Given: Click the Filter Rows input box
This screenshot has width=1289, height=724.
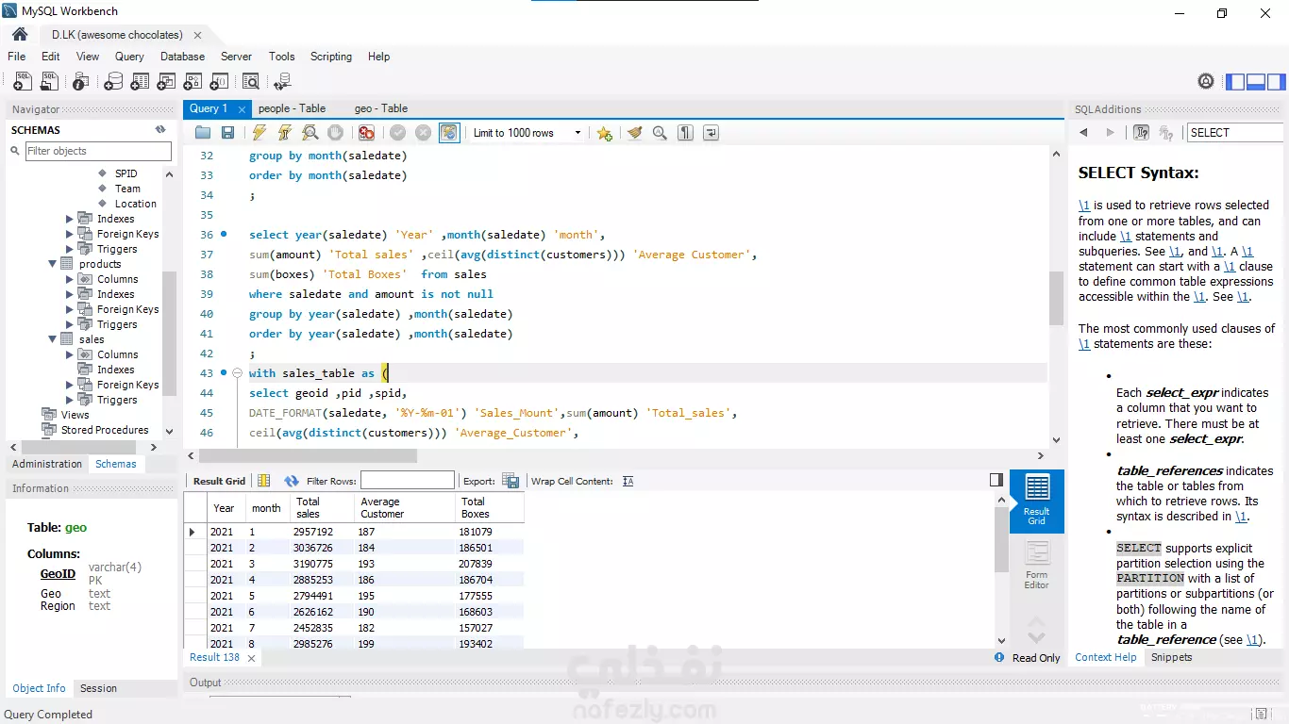Looking at the screenshot, I should click(x=408, y=481).
